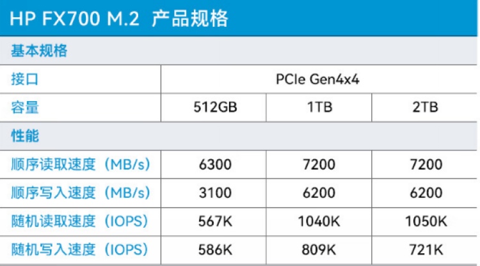Select the 随机写入速度 (IOPS) label

click(79, 249)
